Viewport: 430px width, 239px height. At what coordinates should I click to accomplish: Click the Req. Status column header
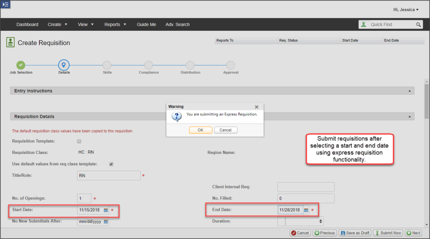(x=309, y=40)
